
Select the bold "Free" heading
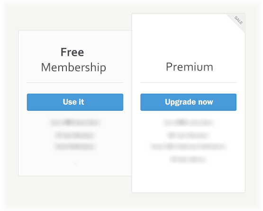coord(73,52)
